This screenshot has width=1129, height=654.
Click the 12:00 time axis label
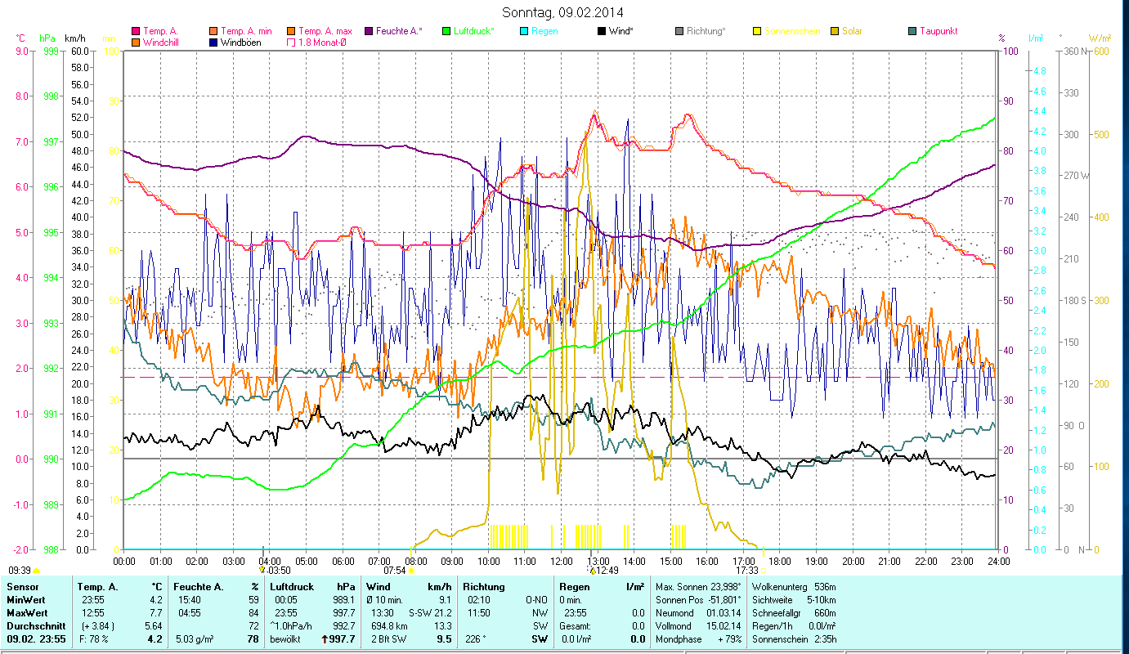pos(562,562)
